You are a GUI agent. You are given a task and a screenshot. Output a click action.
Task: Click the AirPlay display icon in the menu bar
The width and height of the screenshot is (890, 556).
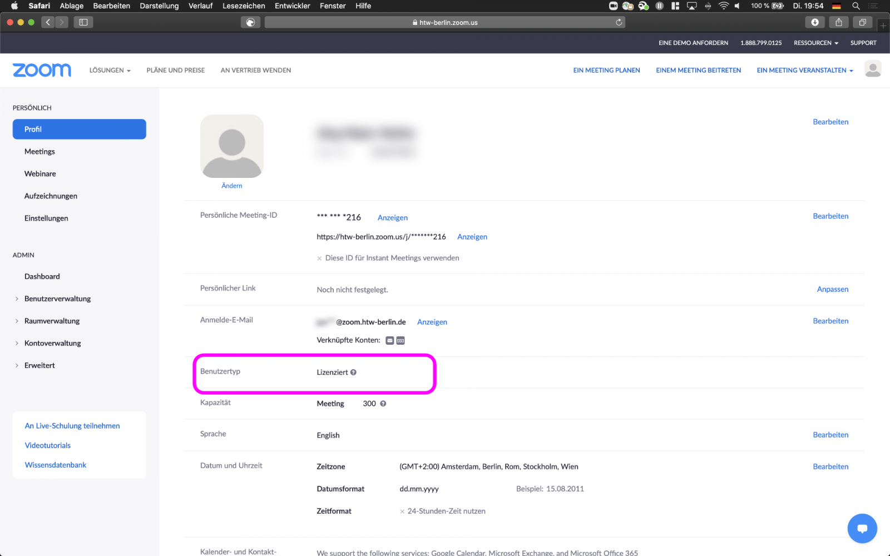point(692,6)
